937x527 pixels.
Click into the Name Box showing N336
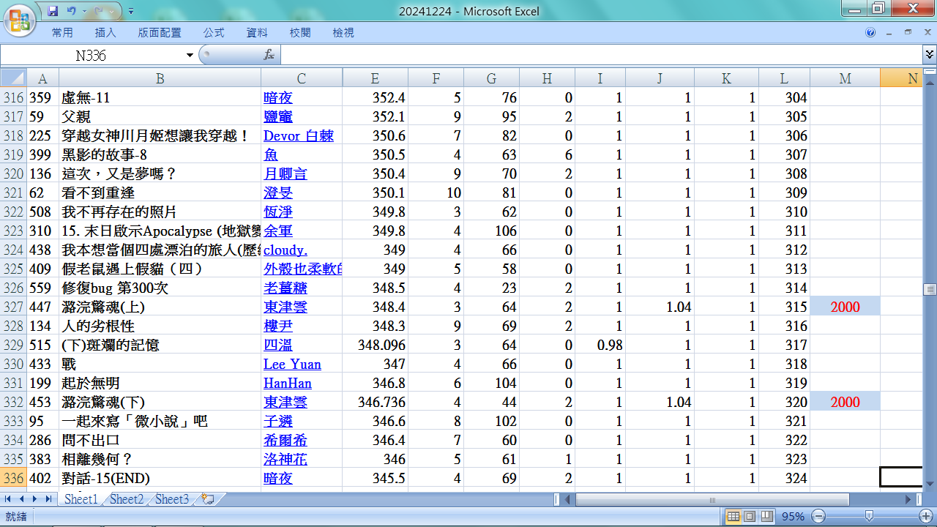pyautogui.click(x=92, y=55)
